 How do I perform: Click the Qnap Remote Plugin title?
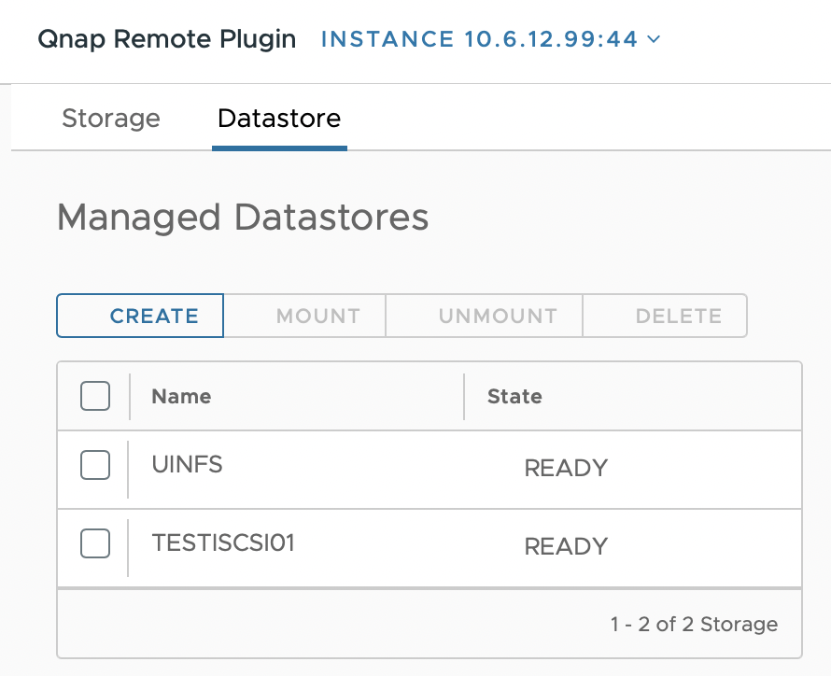[167, 39]
